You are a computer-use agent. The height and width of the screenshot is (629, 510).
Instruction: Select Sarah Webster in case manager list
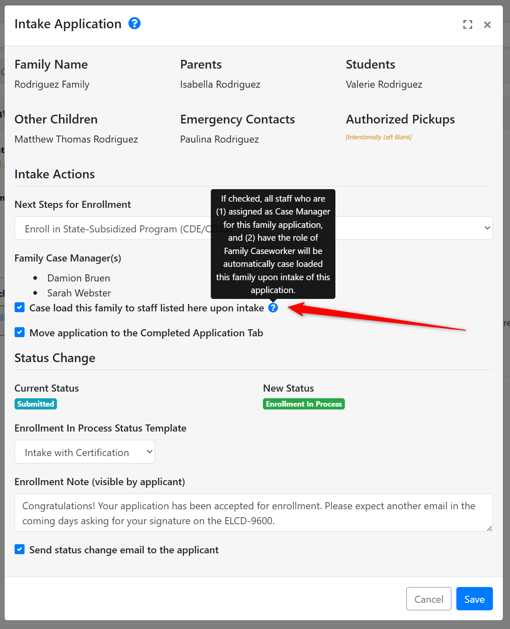click(79, 293)
